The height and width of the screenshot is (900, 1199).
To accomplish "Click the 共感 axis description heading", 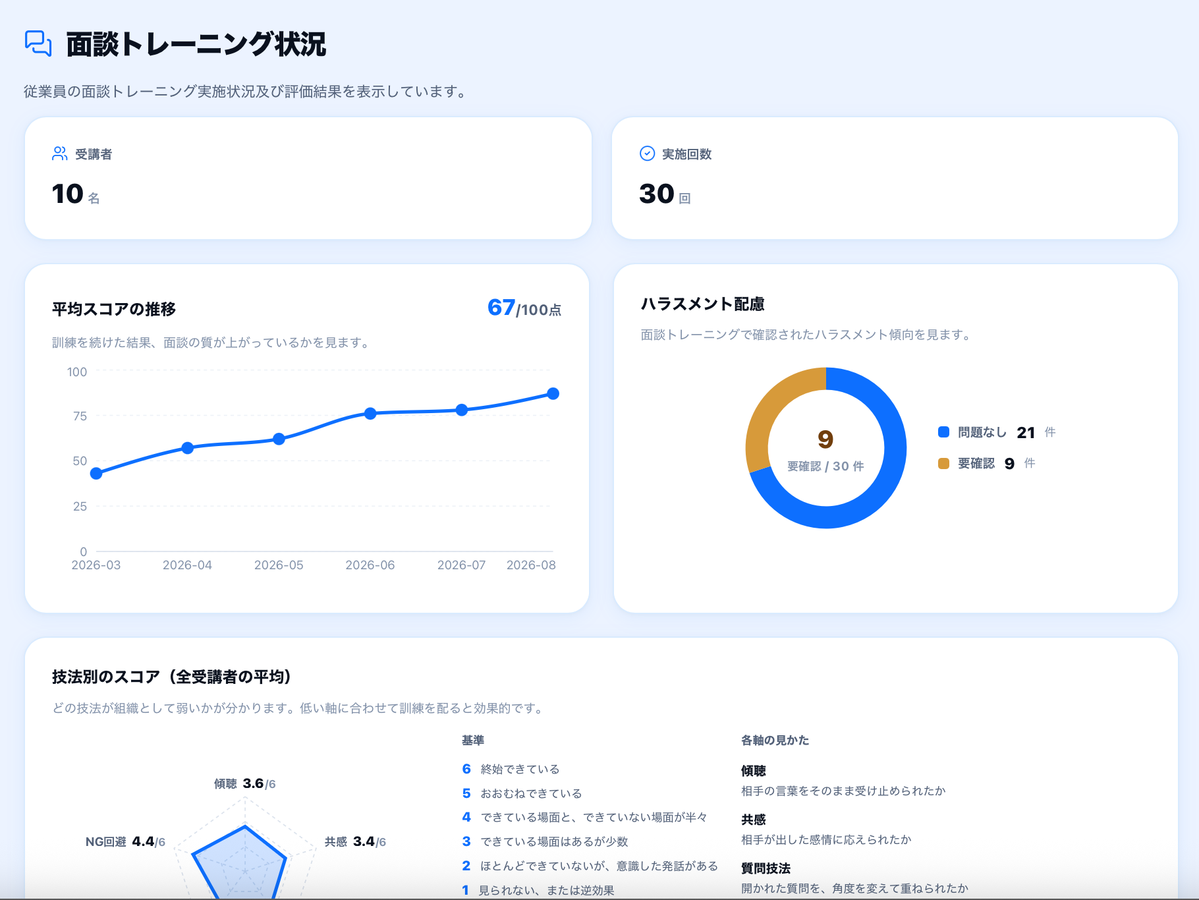I will click(x=754, y=820).
